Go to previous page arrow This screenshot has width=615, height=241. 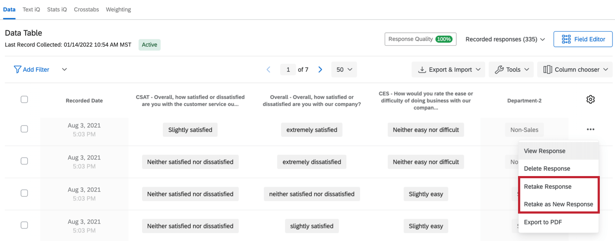[x=268, y=70]
